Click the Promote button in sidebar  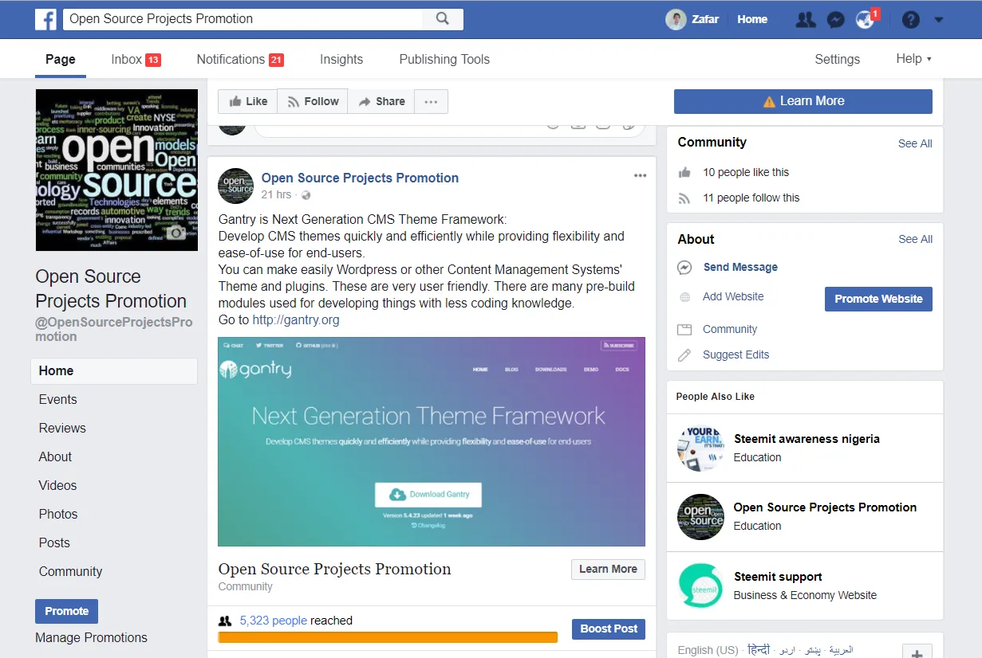click(x=67, y=611)
